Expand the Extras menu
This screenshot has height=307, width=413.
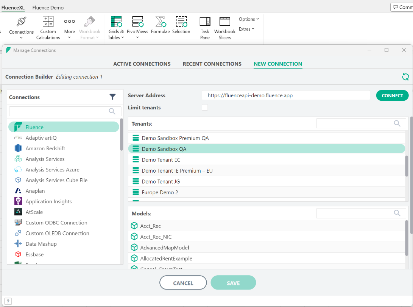pyautogui.click(x=246, y=29)
